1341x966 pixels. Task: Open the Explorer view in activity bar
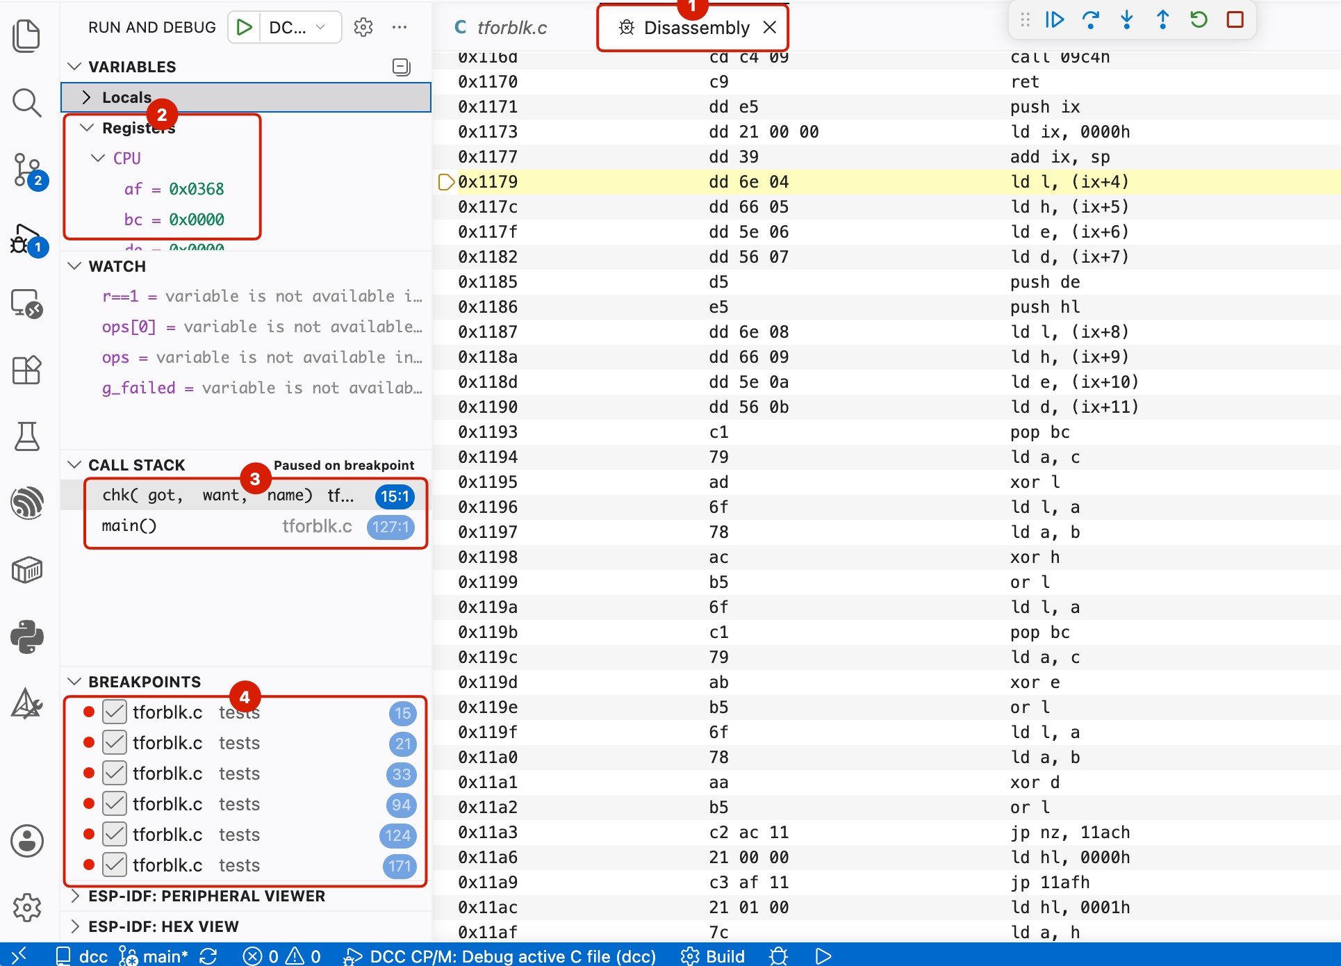tap(27, 35)
